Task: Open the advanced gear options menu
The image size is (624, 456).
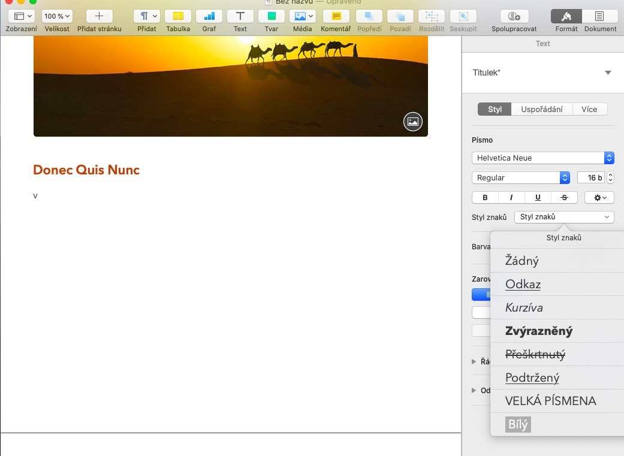Action: (599, 197)
